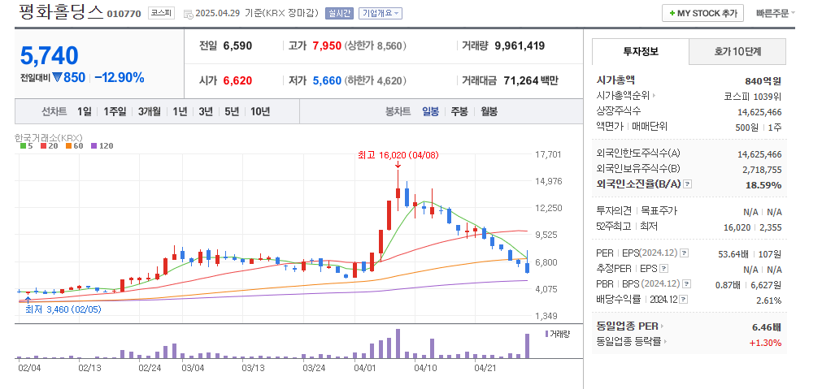Click the arrow next to 동일업종 등락률
Viewport: 822px width, 389px height.
(665, 342)
